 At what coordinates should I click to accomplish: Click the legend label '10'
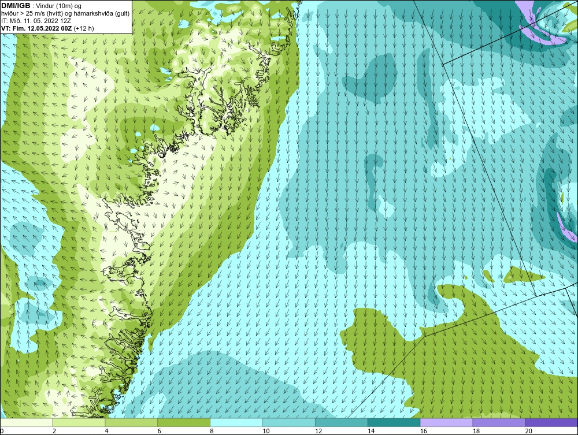pos(266,431)
